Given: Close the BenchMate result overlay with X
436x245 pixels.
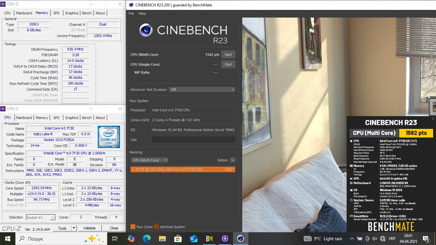Looking at the screenshot, I should click(x=433, y=119).
